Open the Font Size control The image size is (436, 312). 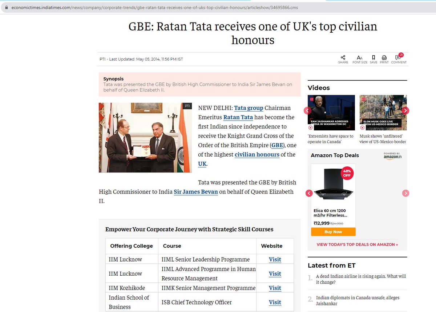[x=360, y=57]
